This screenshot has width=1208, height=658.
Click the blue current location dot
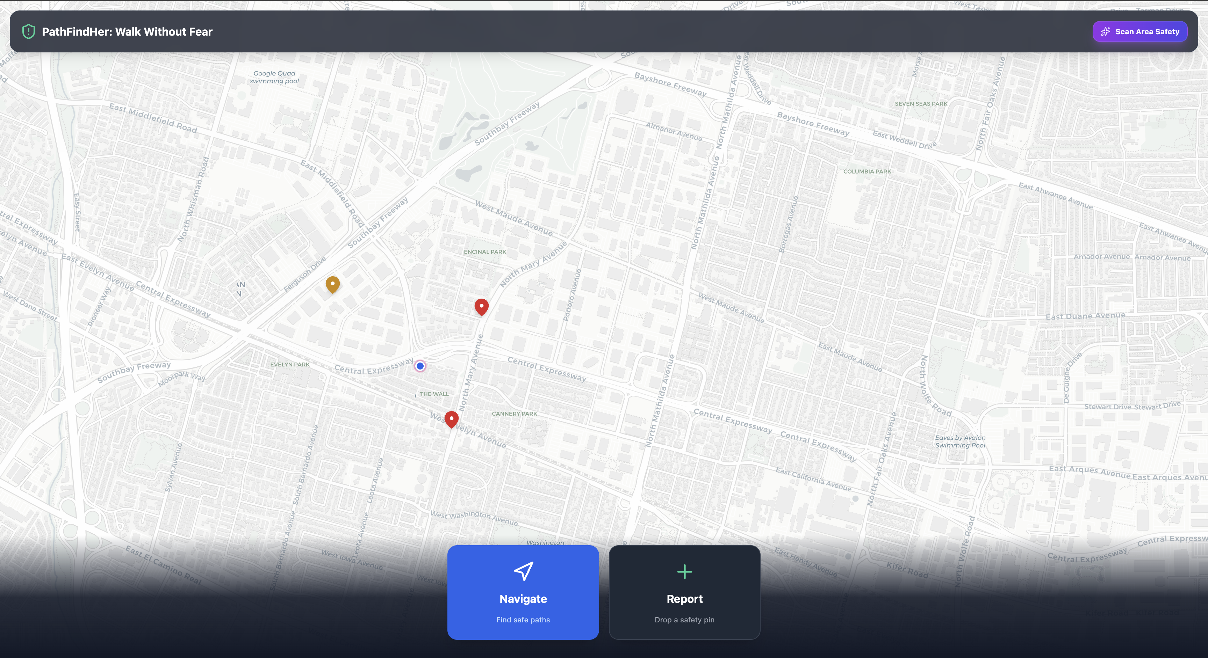(420, 366)
